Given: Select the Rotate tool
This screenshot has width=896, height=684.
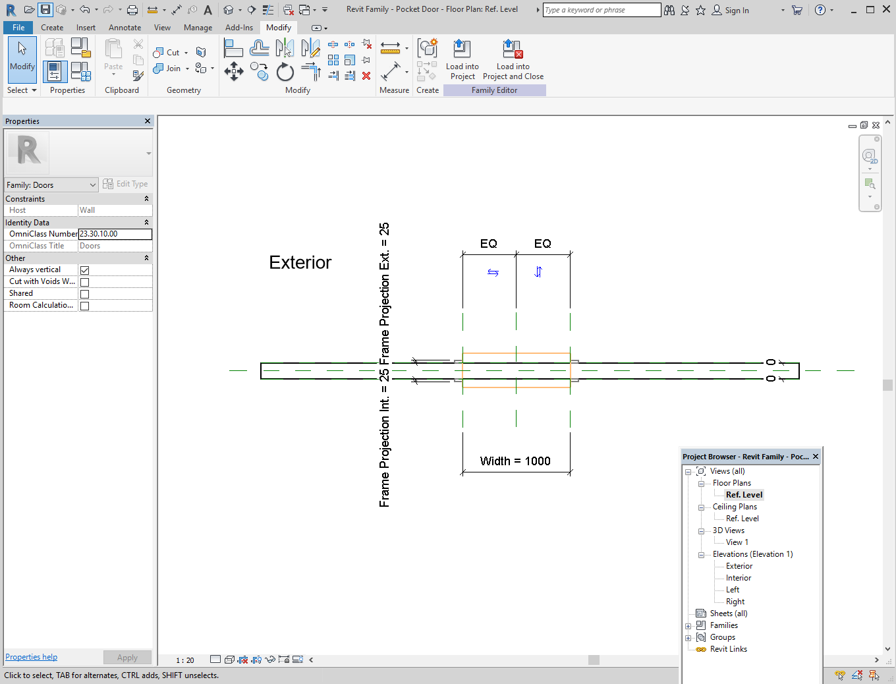Looking at the screenshot, I should pyautogui.click(x=285, y=71).
